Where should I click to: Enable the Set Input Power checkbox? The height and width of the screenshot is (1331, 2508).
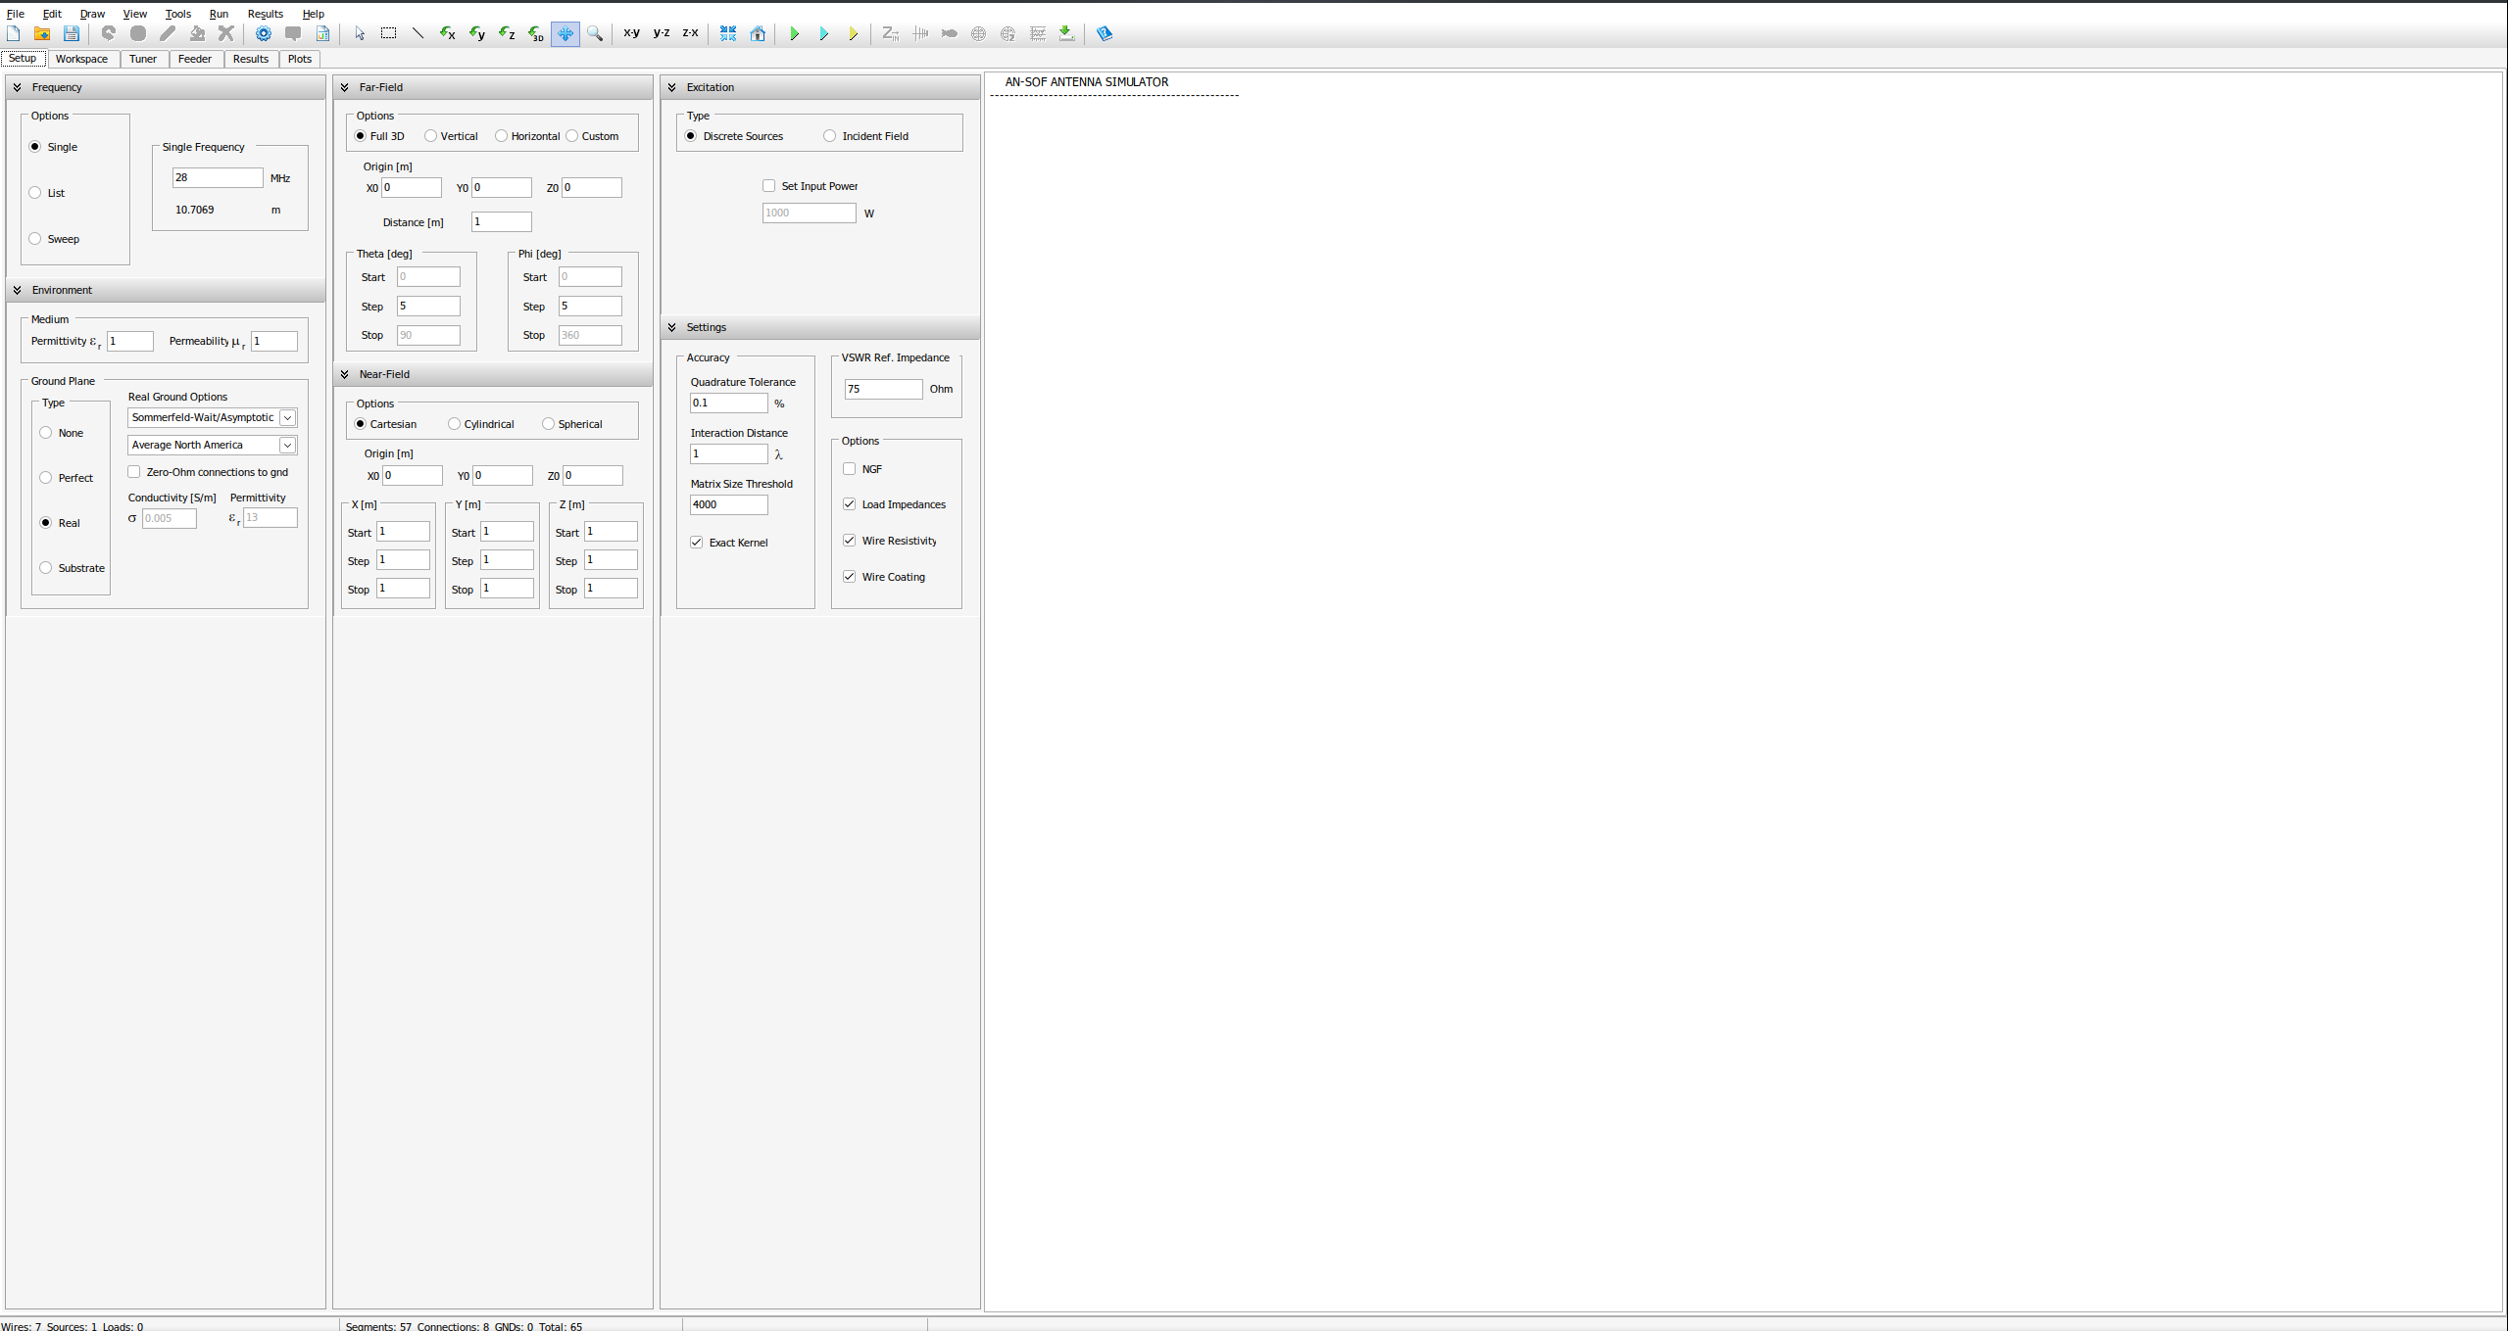769,186
